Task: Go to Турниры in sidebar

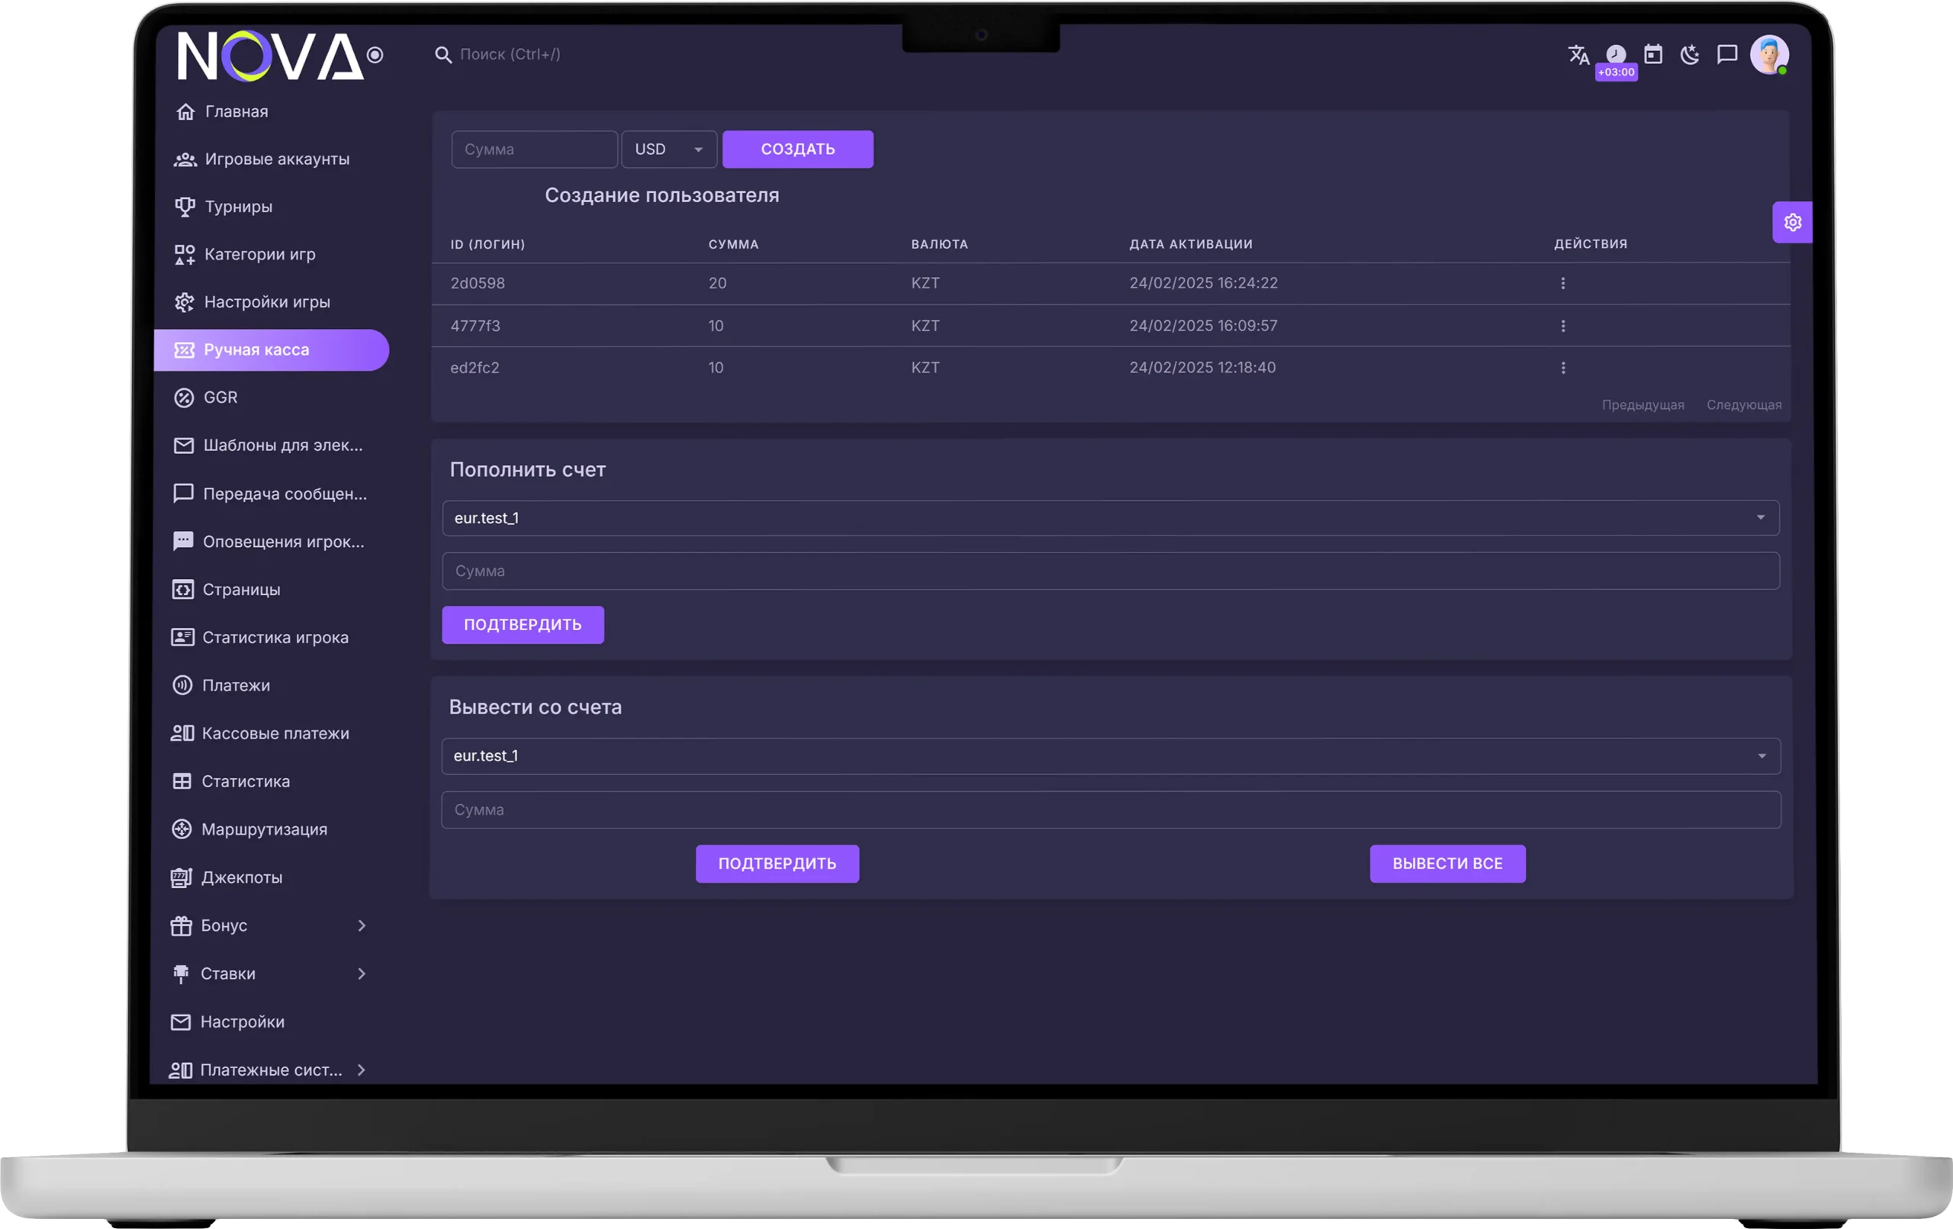Action: 237,207
